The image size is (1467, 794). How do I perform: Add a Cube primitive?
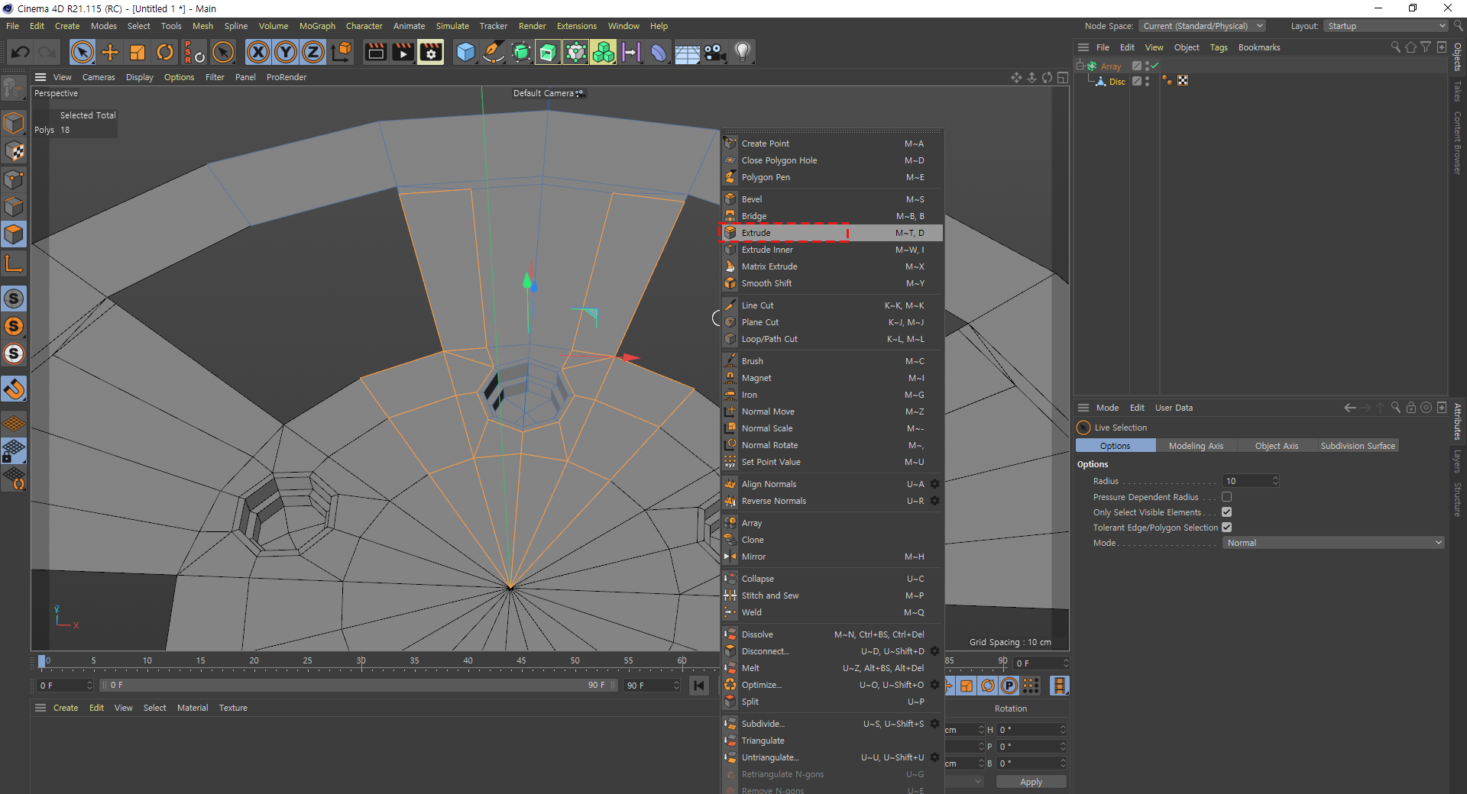coord(465,52)
